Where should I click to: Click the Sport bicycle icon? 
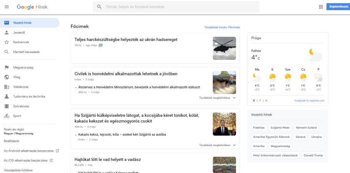click(7, 116)
